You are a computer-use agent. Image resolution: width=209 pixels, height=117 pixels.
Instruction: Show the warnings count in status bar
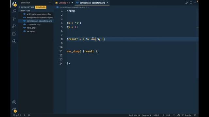point(19,115)
